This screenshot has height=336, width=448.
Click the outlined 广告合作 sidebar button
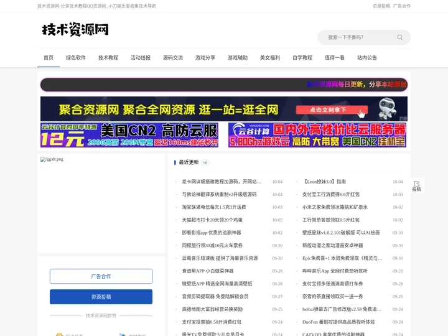tap(101, 276)
